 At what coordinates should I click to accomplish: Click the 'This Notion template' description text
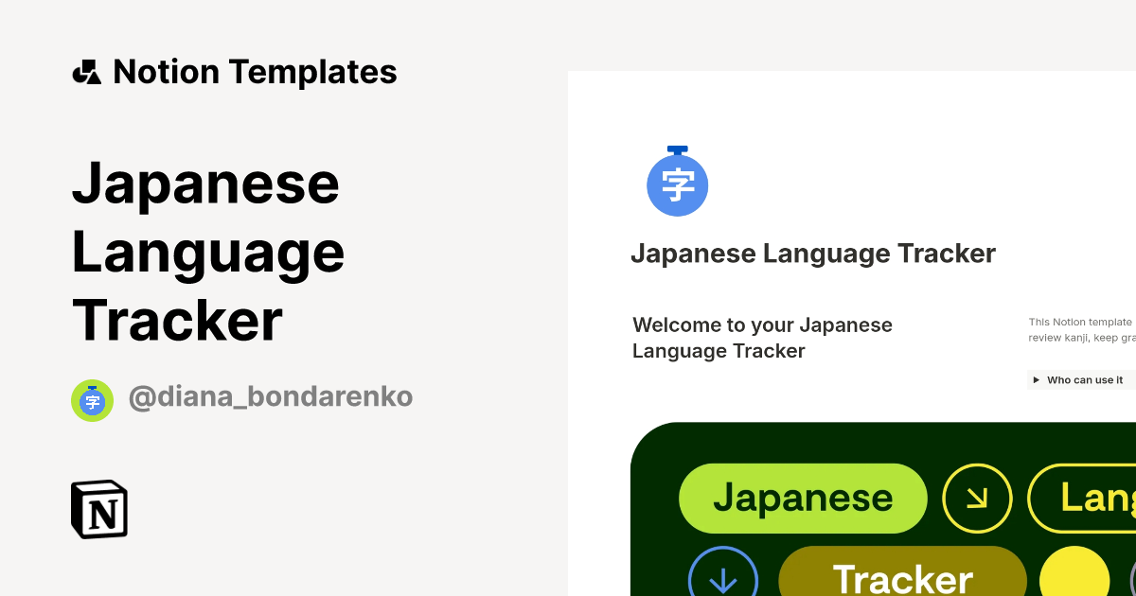tap(1080, 323)
